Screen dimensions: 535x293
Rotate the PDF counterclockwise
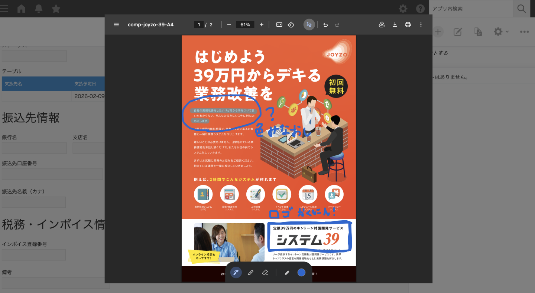291,24
